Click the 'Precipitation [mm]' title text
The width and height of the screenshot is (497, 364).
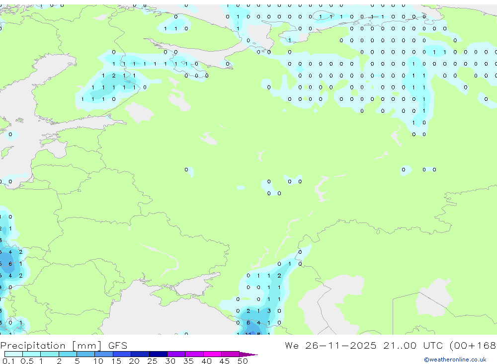pyautogui.click(x=51, y=346)
